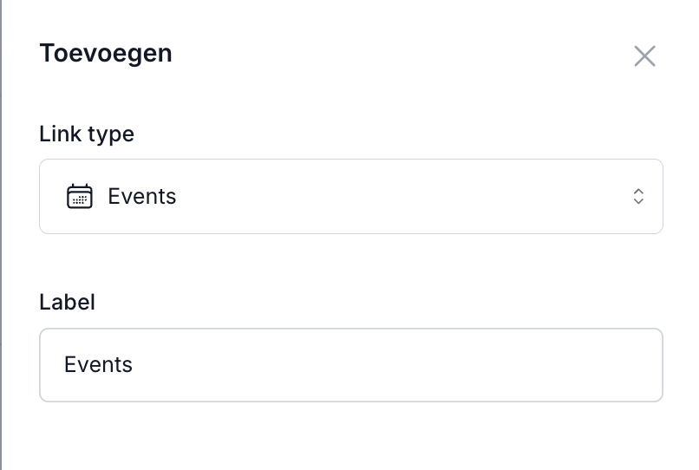Click the Events text beside the calendar icon
Image resolution: width=699 pixels, height=470 pixels.
tap(141, 197)
